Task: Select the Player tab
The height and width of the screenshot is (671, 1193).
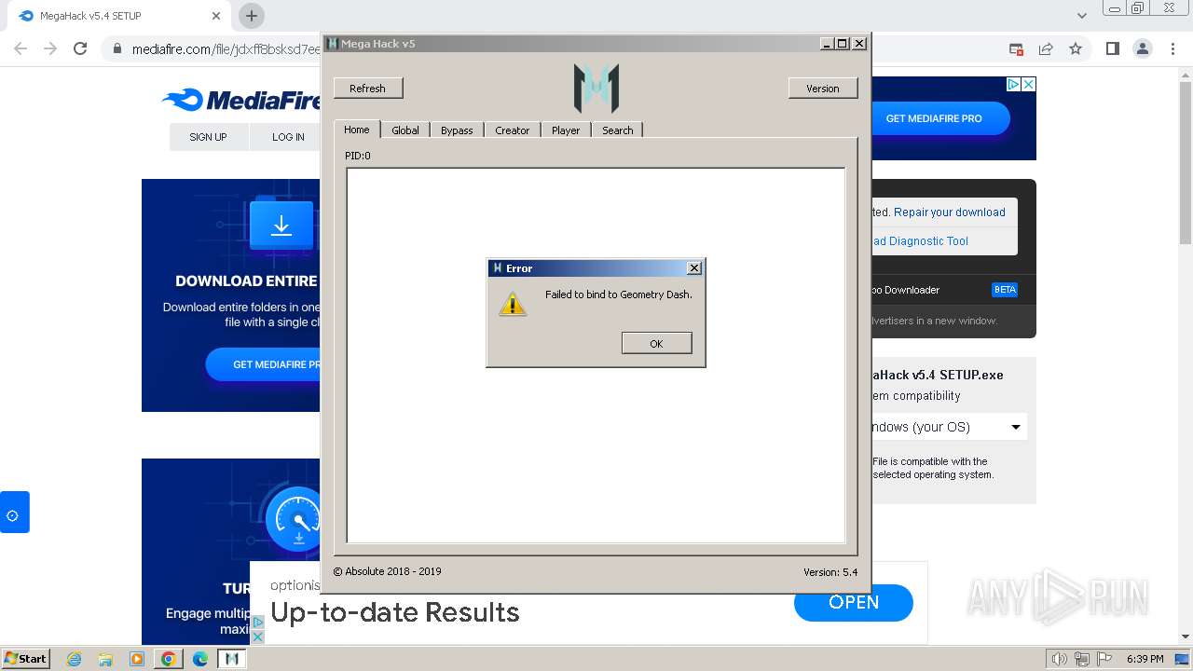Action: (x=566, y=130)
